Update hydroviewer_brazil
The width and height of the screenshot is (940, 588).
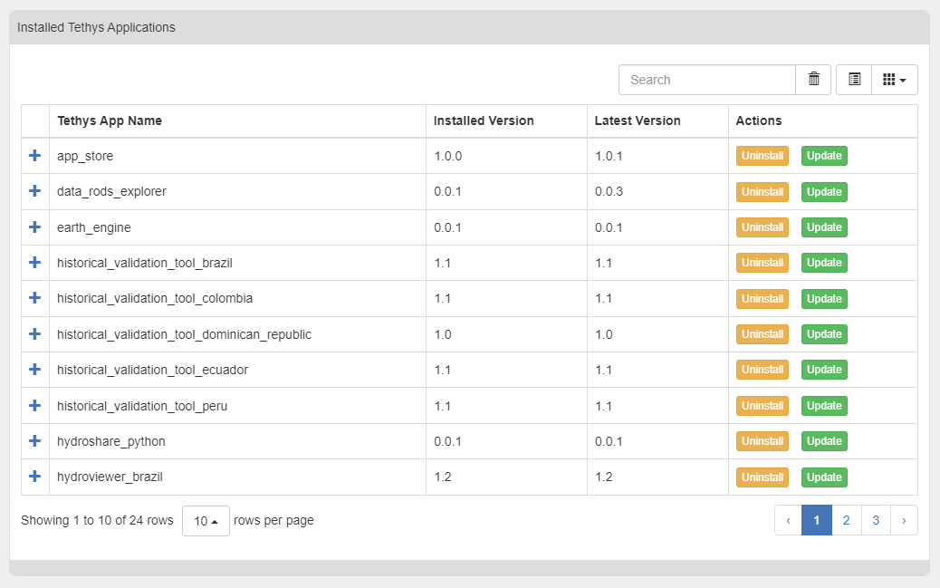(824, 477)
